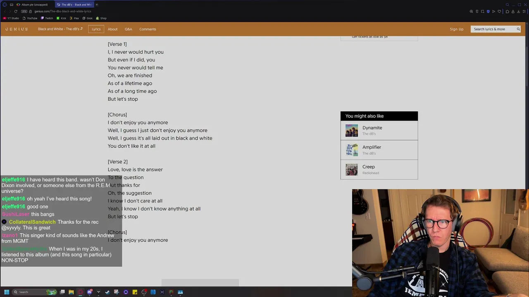The height and width of the screenshot is (297, 529).
Task: Click the site lock icon in address bar
Action: 30,11
